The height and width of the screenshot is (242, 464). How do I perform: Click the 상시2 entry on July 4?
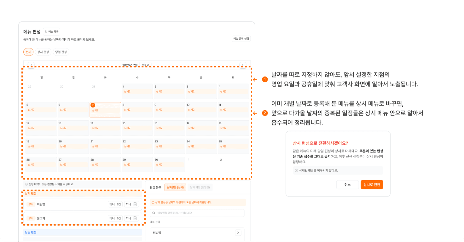click(x=233, y=91)
